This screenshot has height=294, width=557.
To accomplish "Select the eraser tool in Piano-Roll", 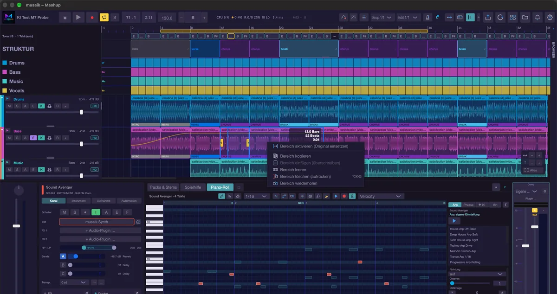I will tap(237, 196).
